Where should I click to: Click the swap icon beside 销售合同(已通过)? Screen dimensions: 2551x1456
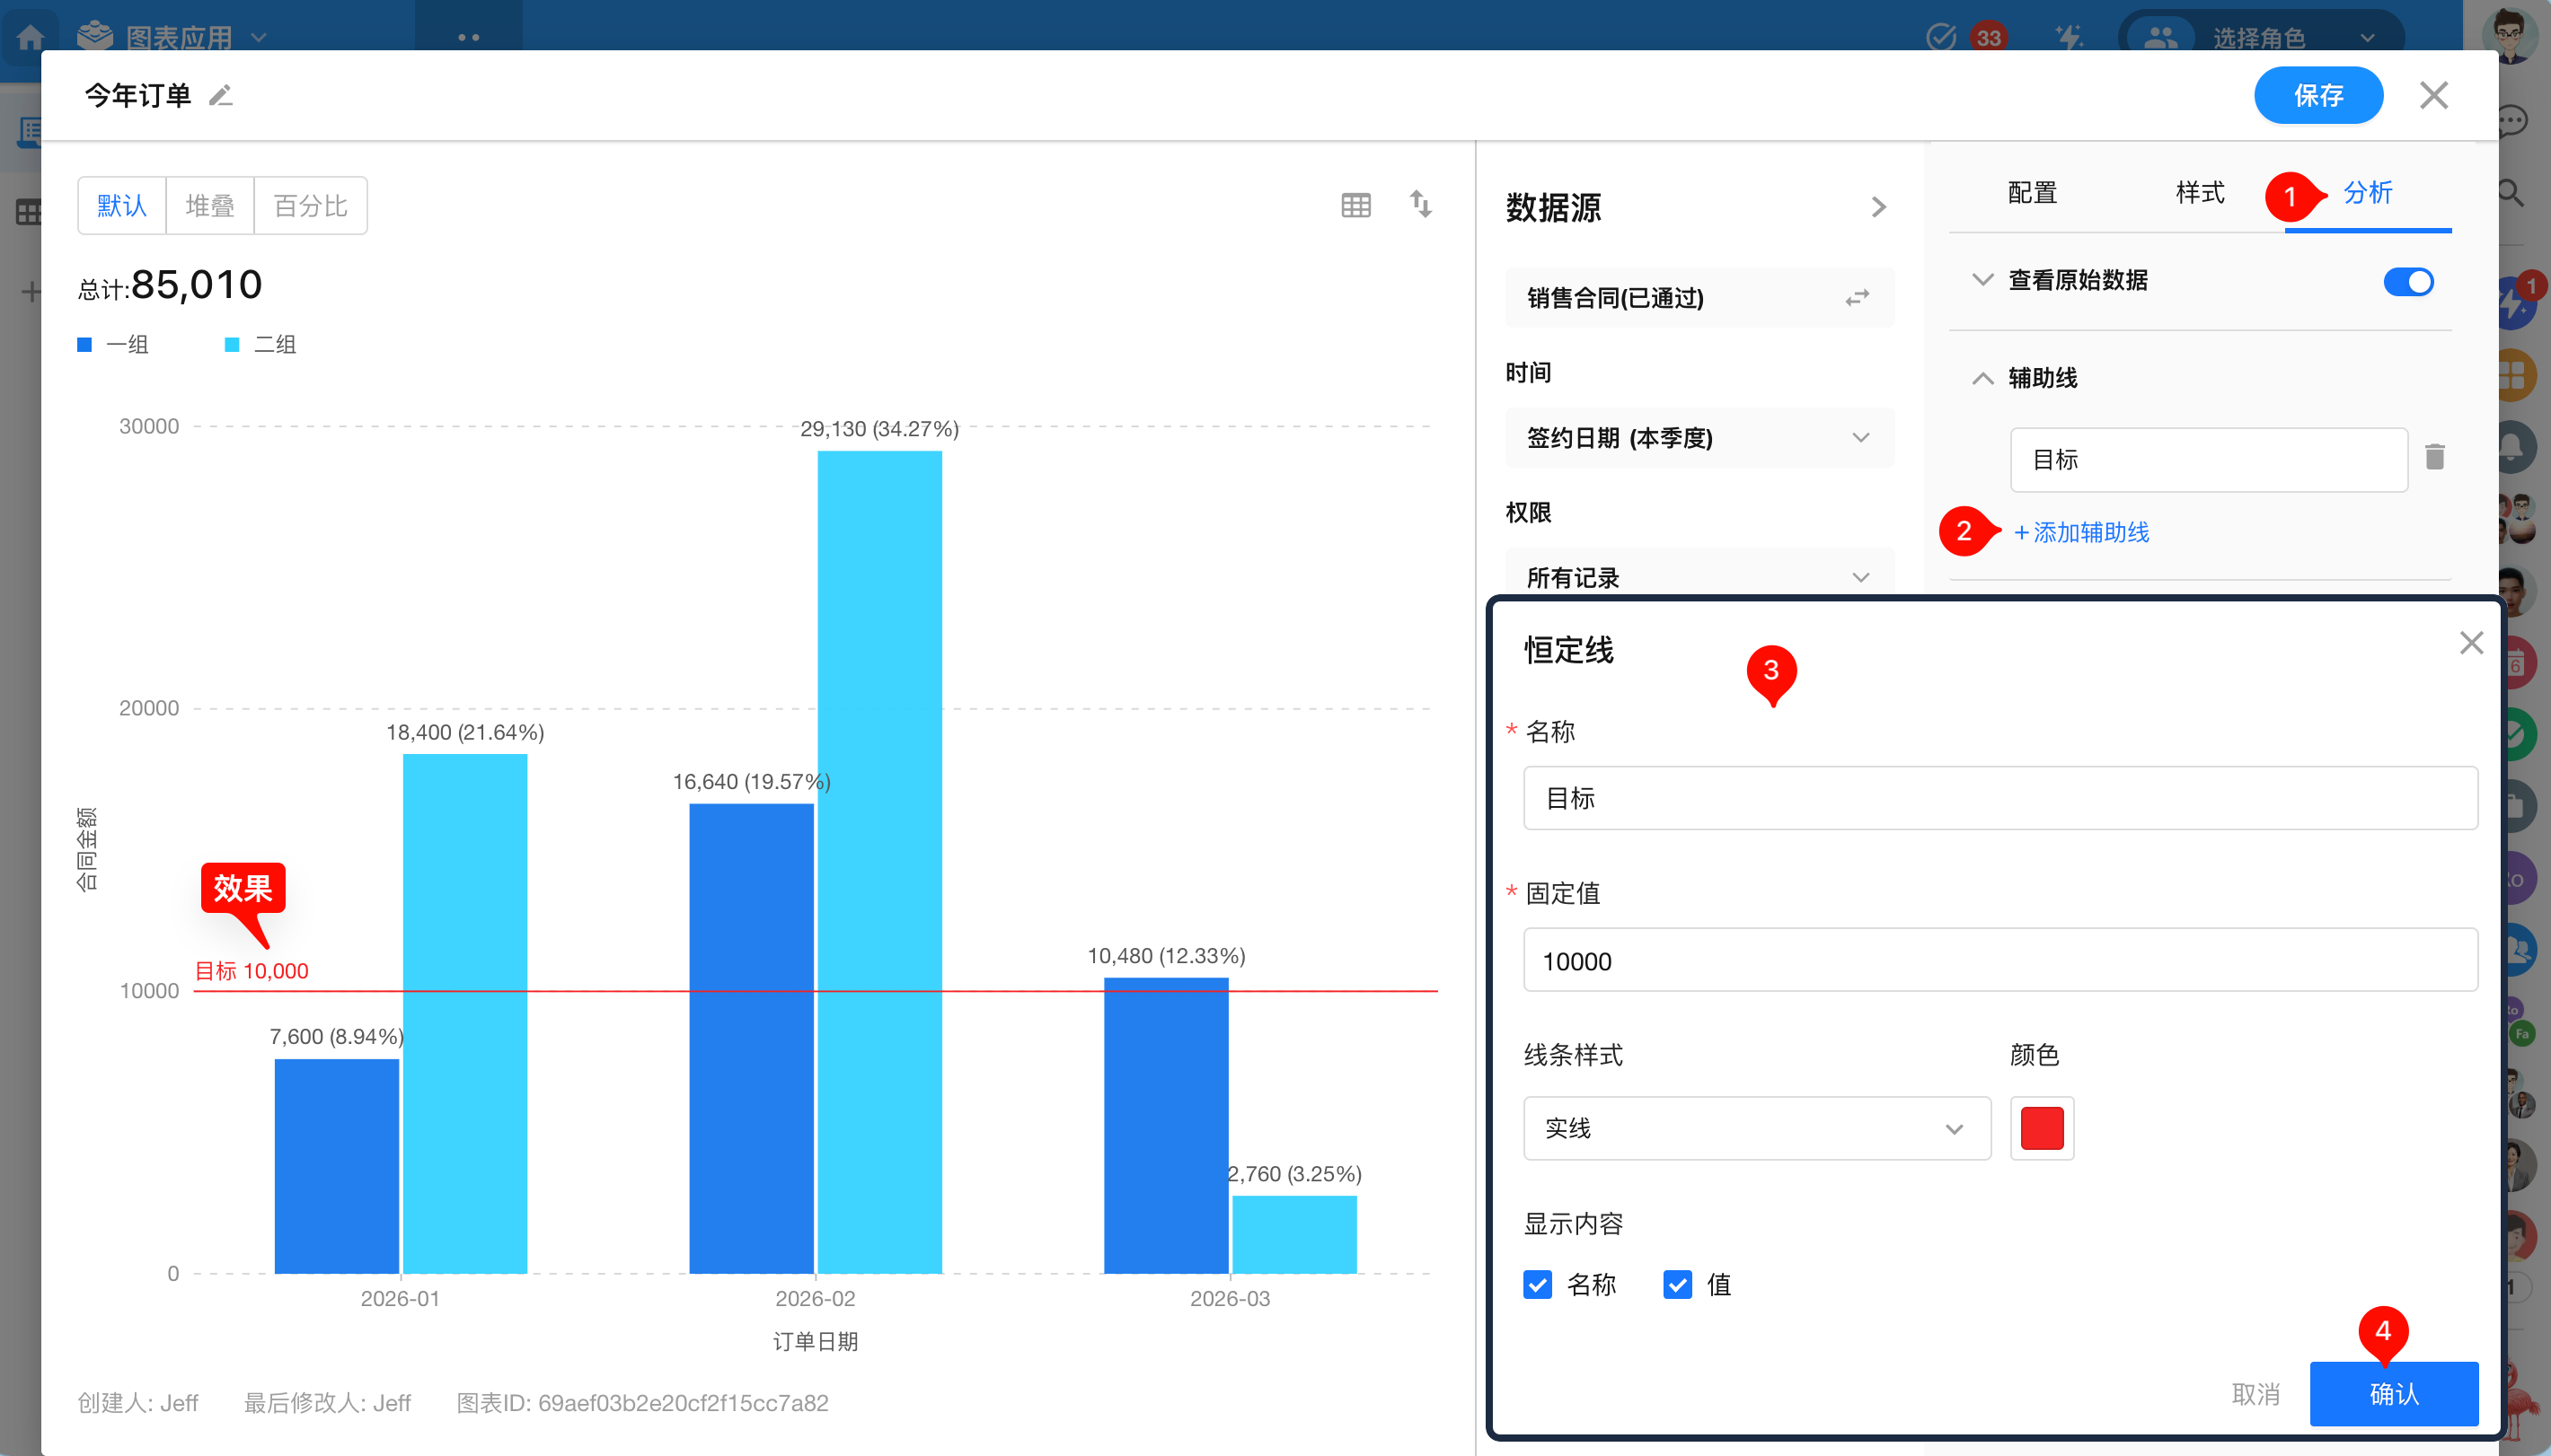pos(1857,298)
